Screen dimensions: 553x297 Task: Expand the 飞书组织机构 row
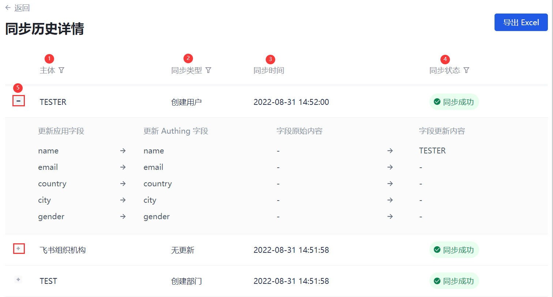[19, 249]
